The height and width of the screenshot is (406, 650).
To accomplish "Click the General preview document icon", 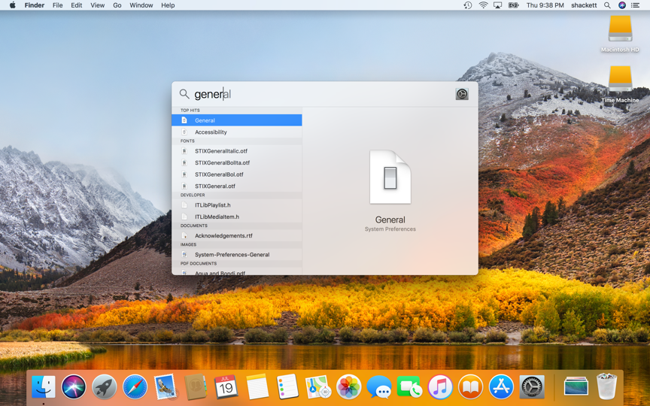I will click(390, 177).
